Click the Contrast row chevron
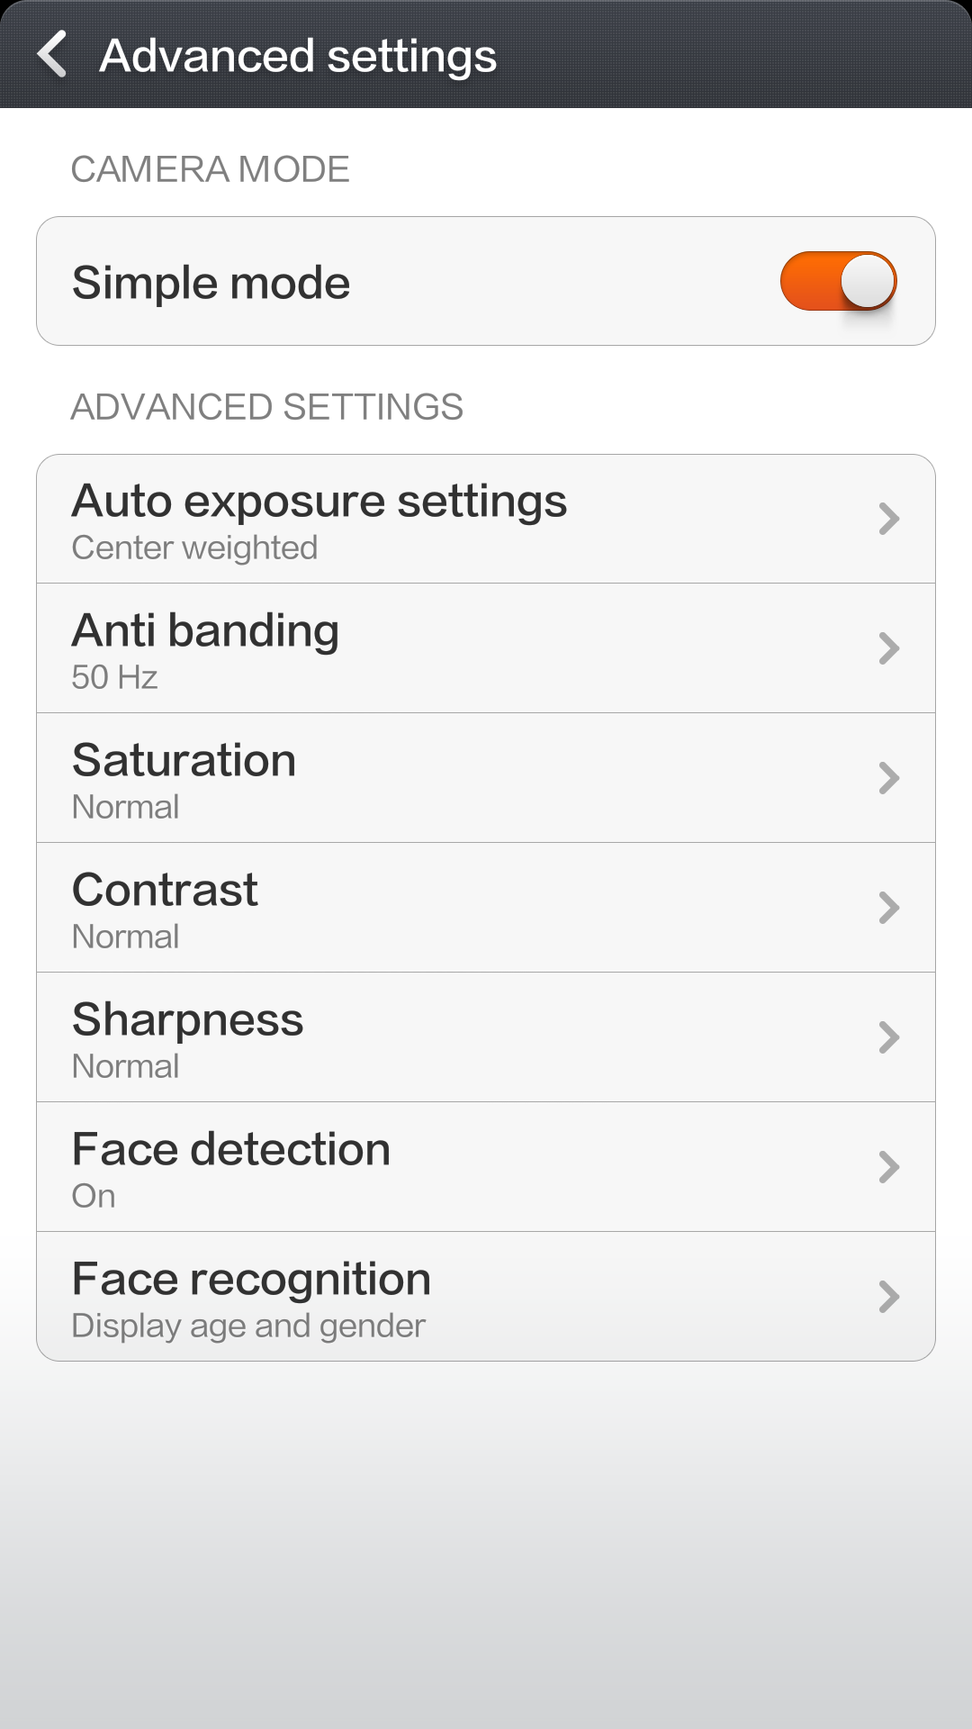Viewport: 972px width, 1729px height. [888, 908]
